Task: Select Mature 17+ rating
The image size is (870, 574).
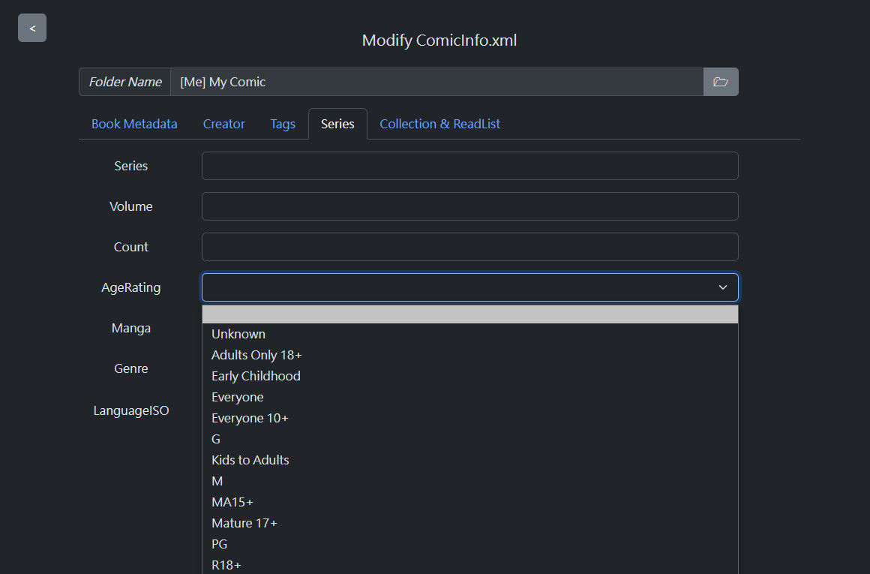Action: [x=470, y=523]
